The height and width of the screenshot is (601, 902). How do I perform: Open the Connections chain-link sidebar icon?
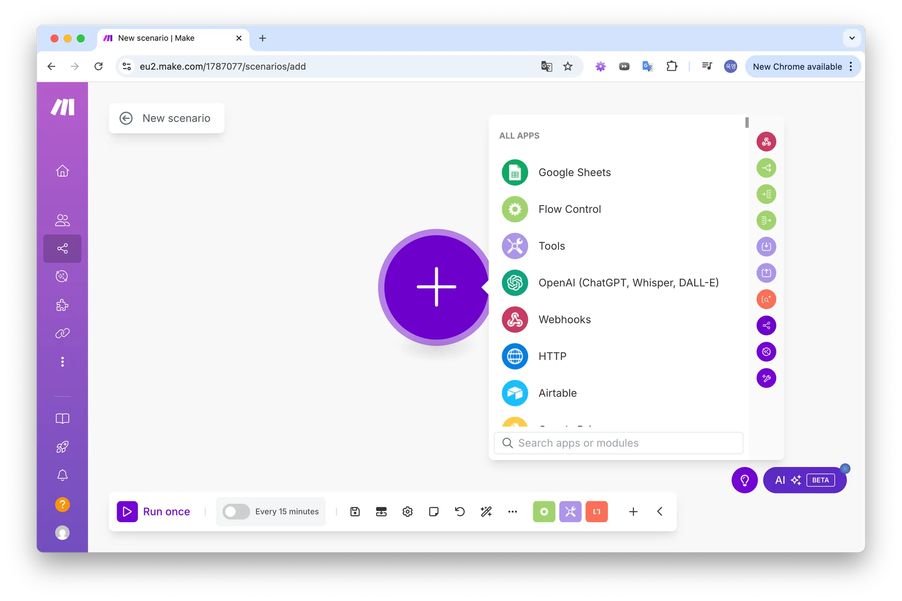[62, 333]
